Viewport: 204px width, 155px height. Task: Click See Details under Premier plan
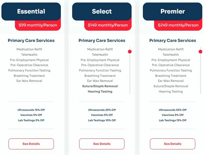(172, 144)
